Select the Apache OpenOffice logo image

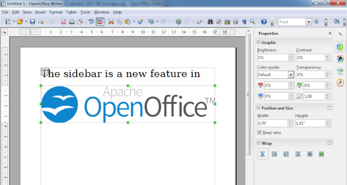click(128, 104)
